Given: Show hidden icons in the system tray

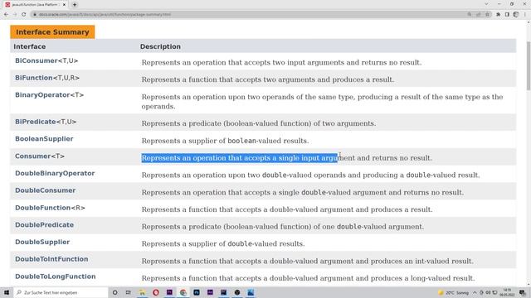Looking at the screenshot, I should (x=475, y=292).
